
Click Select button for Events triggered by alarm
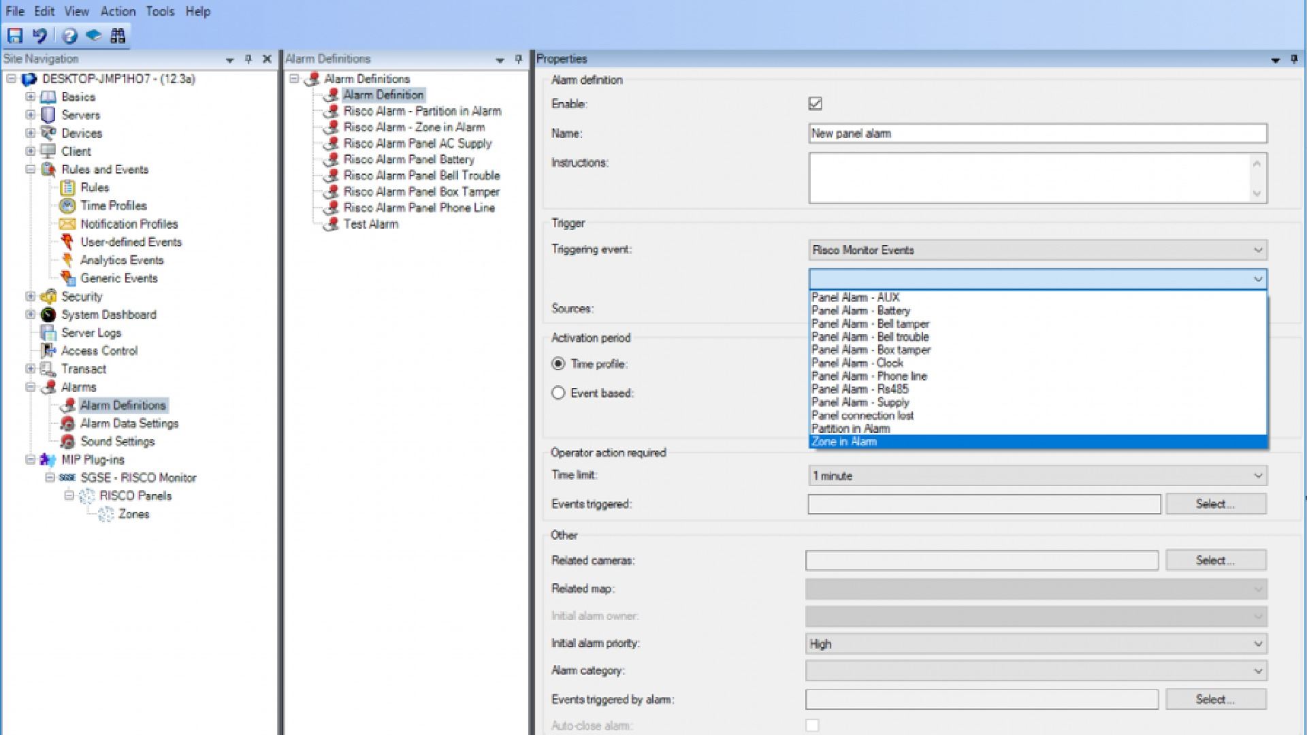point(1216,700)
